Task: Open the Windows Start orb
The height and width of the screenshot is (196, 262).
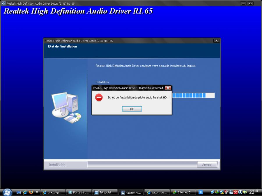Action: [x=7, y=192]
